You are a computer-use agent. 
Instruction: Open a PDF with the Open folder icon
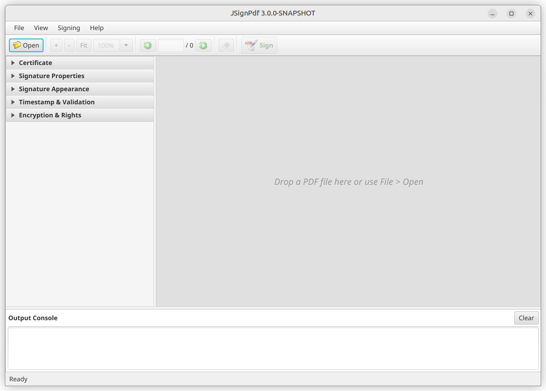(x=26, y=45)
